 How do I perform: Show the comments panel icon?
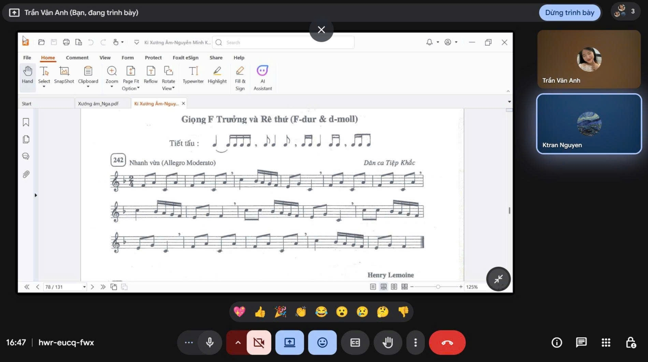[x=26, y=156]
